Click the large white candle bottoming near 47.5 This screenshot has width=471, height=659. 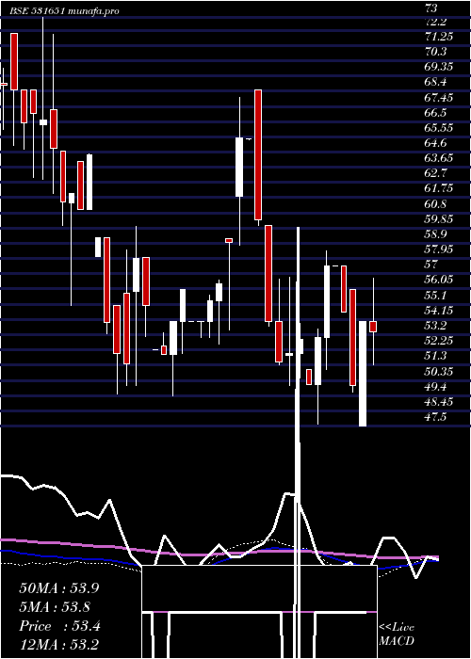(x=363, y=374)
